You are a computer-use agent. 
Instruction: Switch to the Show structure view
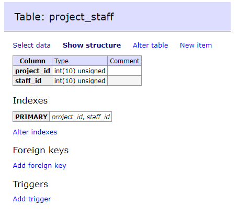point(92,45)
